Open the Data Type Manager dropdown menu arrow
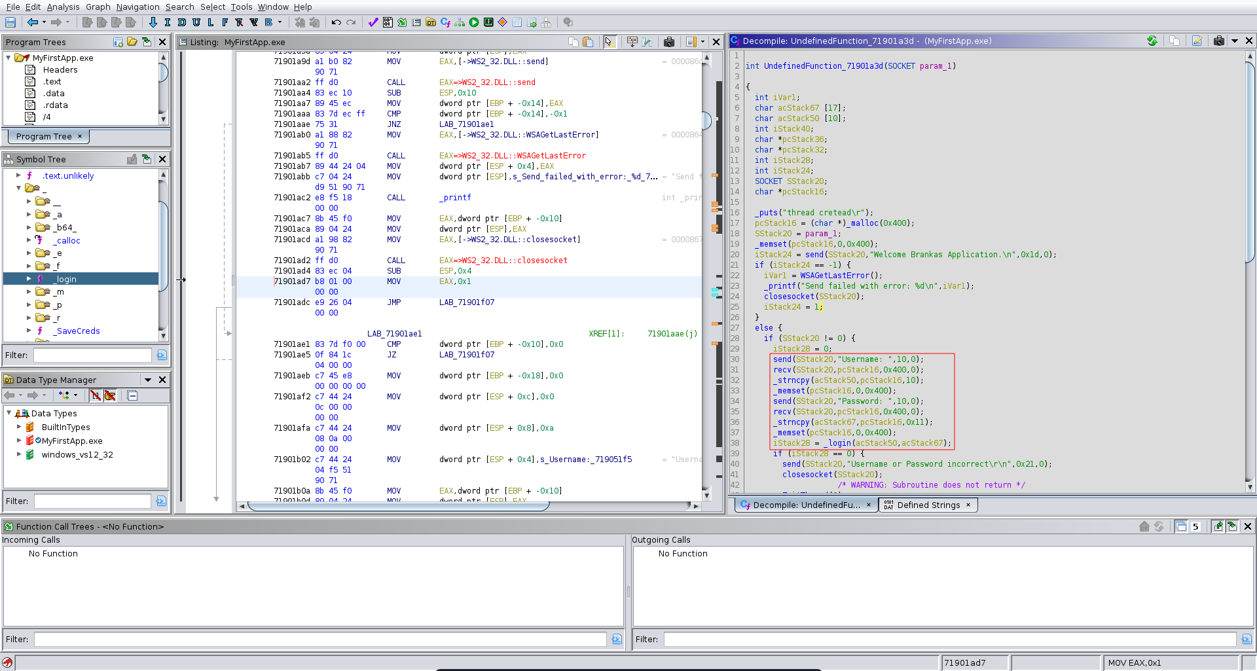Image resolution: width=1257 pixels, height=671 pixels. 148,380
